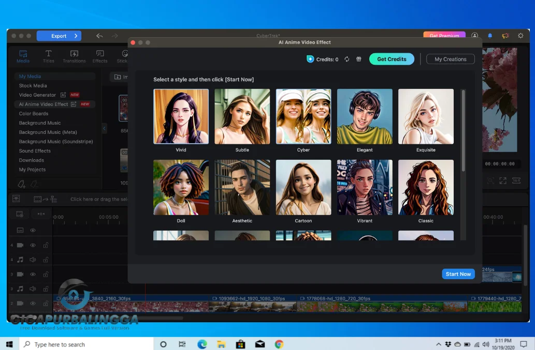Open settings gear in title bar
Image resolution: width=535 pixels, height=350 pixels.
click(520, 35)
